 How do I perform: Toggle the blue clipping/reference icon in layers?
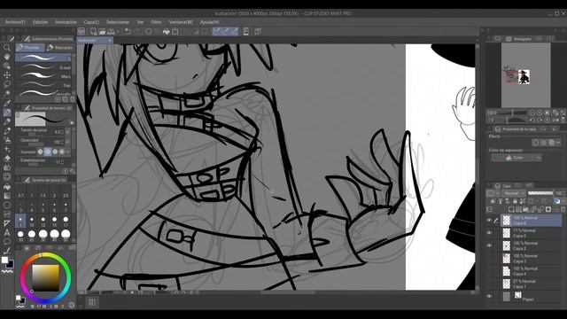coord(557,201)
